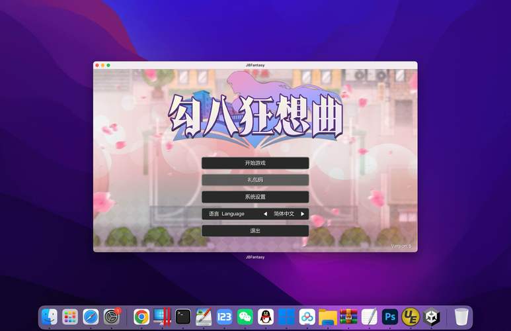Open WinRAR archive icon in the Dock
Viewport: 511px width, 331px height.
(348, 316)
